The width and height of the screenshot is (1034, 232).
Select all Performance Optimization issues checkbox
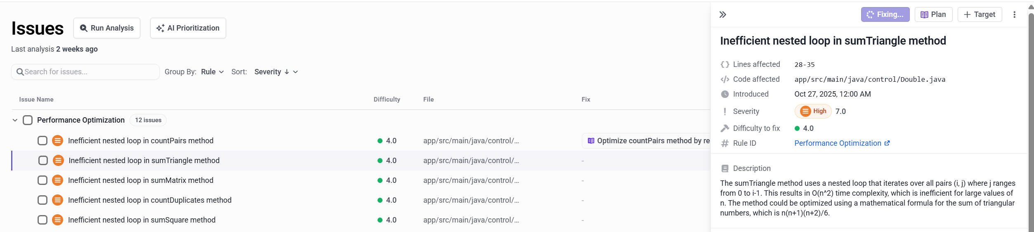28,120
